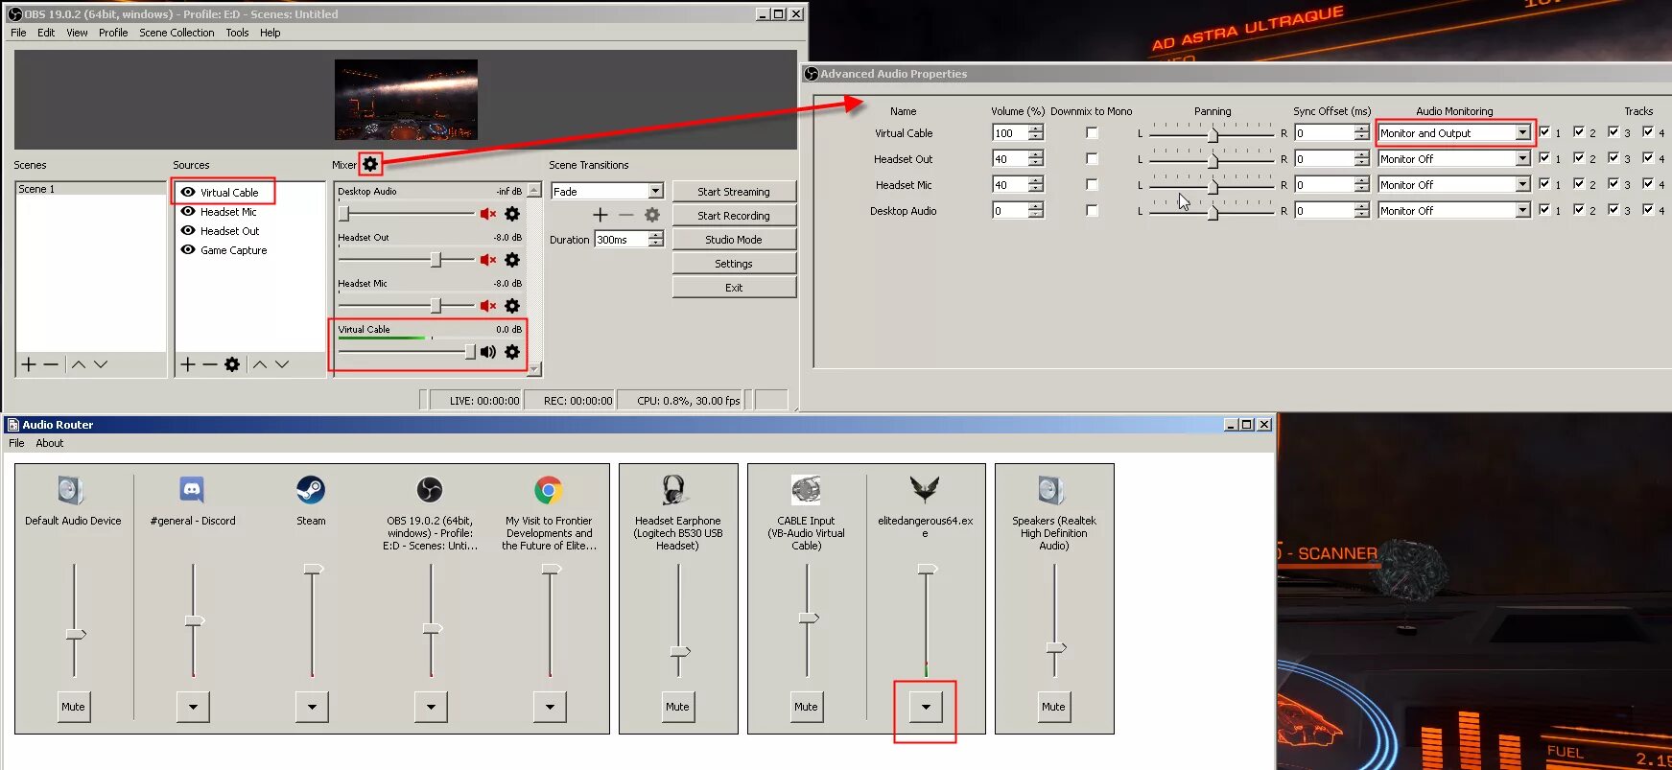Click the Steam icon in Audio Router
The height and width of the screenshot is (770, 1672).
click(x=311, y=490)
